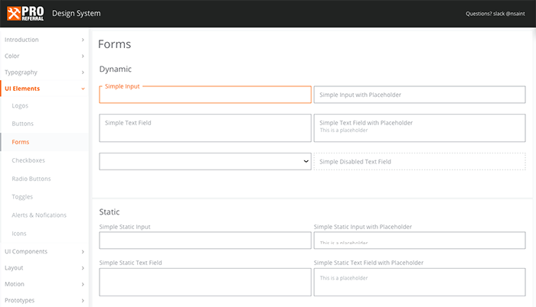Expand the Introduction section chevron

[83, 40]
